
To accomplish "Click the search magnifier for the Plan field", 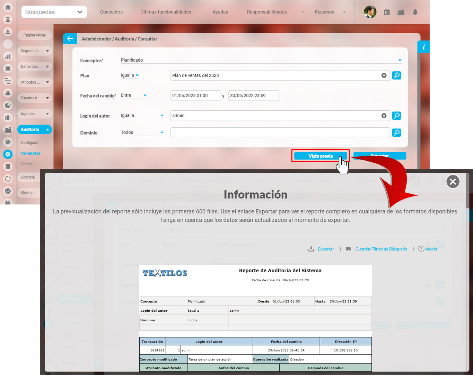I will click(x=396, y=75).
